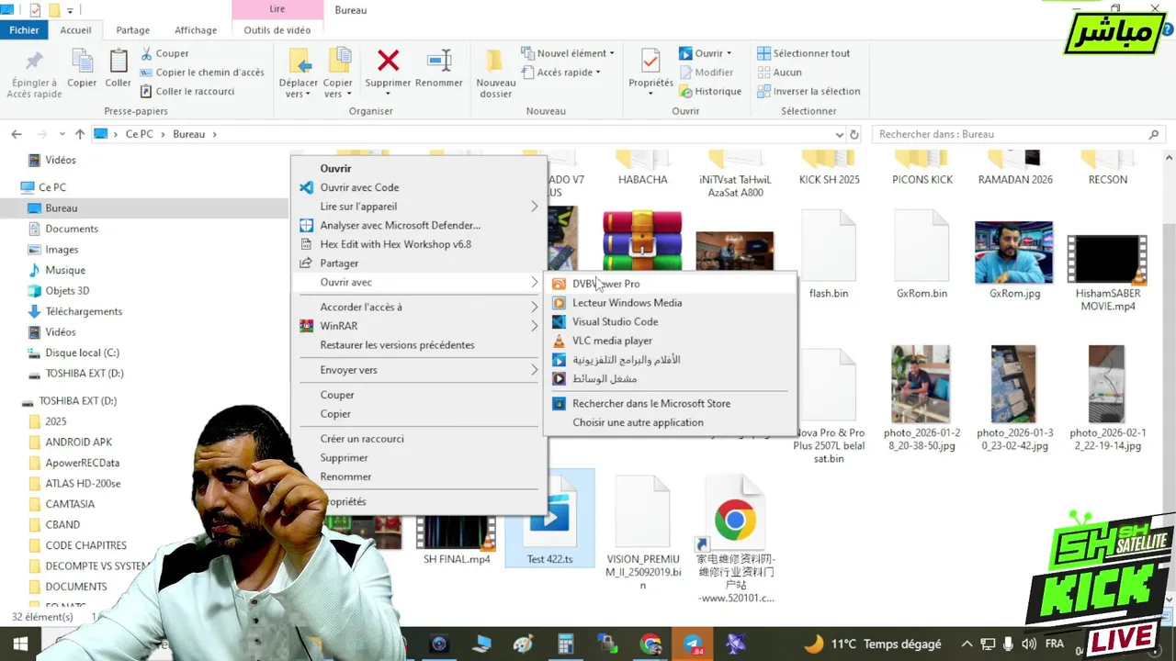
Task: Click Inverser la sélection
Action: [x=808, y=91]
